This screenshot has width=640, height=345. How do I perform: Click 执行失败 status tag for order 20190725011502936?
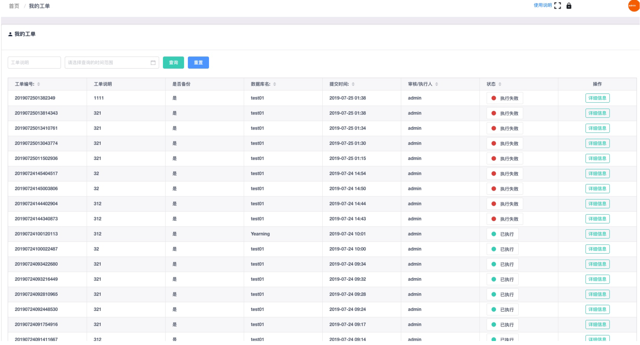(505, 159)
